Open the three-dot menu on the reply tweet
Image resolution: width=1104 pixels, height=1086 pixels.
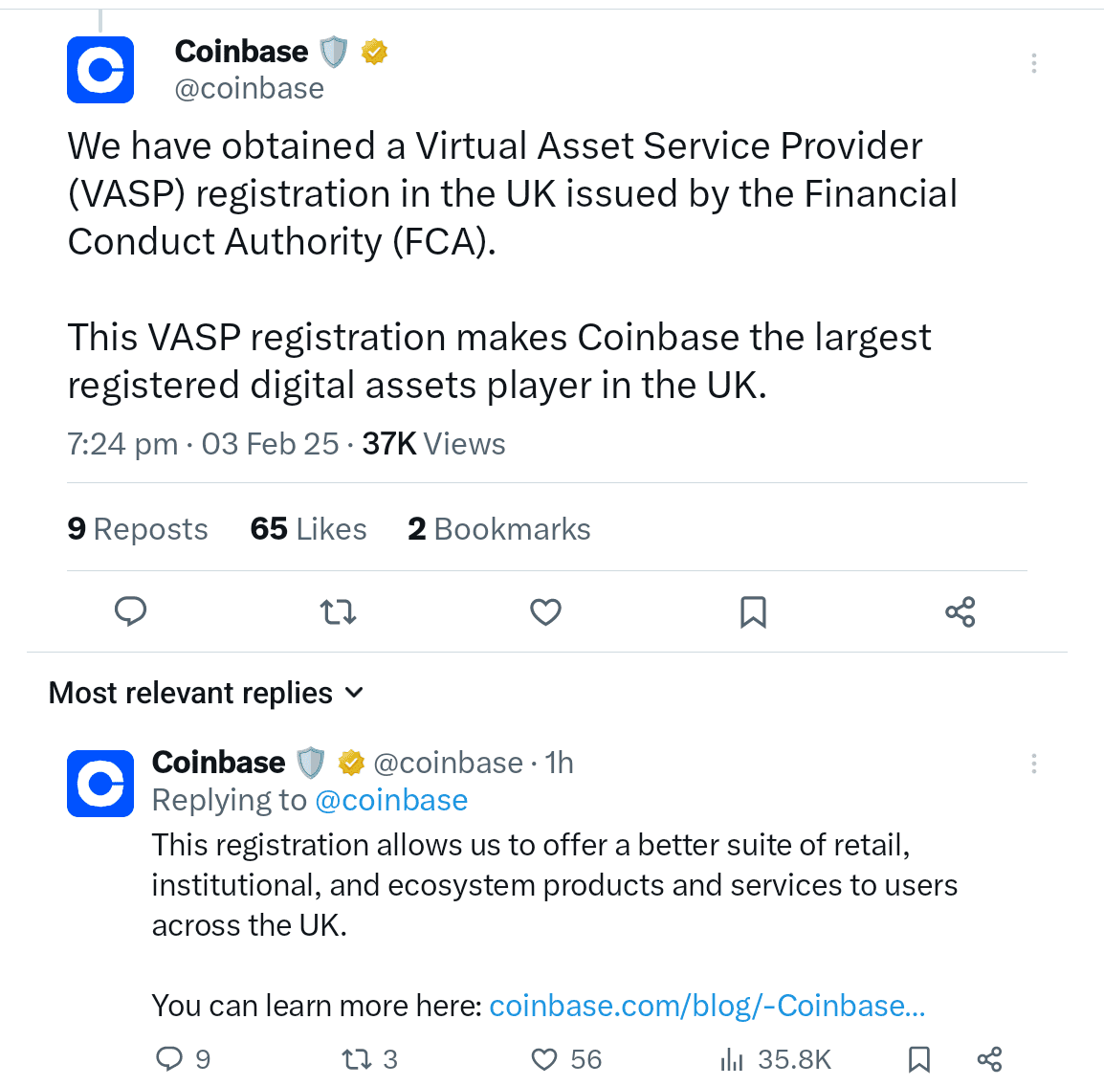click(1034, 764)
